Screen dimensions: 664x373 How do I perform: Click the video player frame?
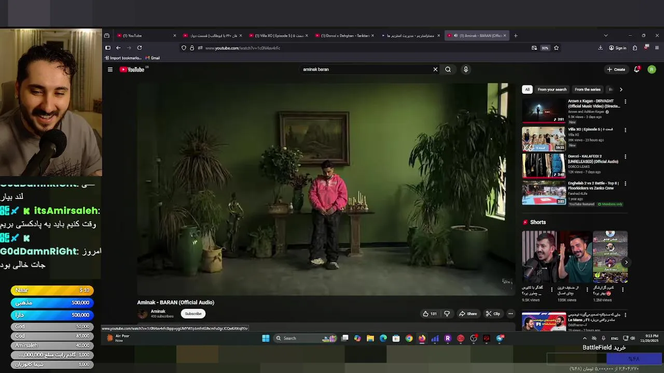point(326,189)
